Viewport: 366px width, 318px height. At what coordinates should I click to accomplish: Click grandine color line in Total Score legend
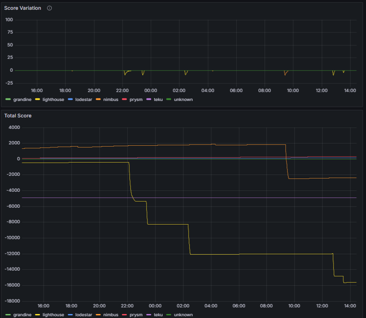click(8, 314)
